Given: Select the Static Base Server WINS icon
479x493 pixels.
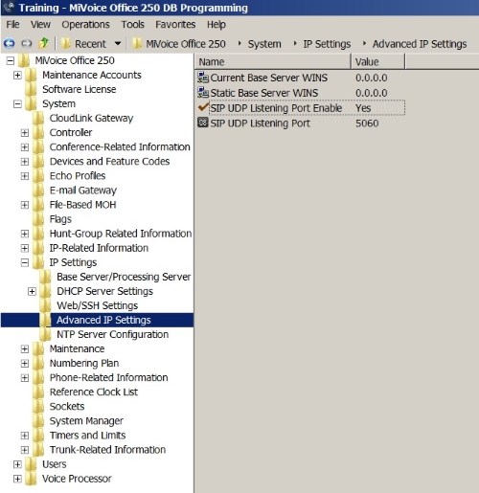Looking at the screenshot, I should pos(203,93).
